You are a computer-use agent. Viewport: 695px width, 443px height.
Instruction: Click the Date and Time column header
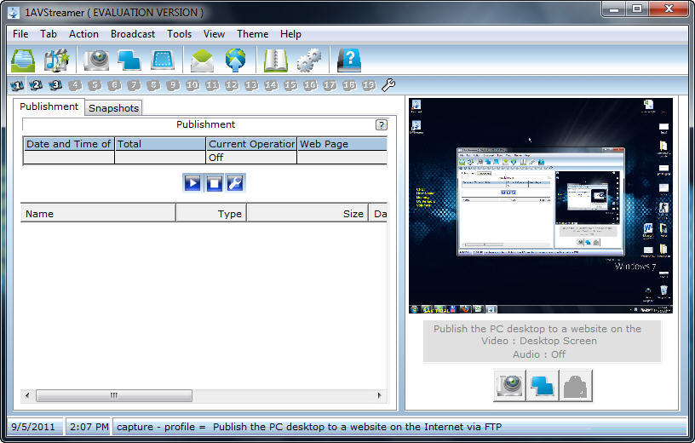click(x=69, y=144)
